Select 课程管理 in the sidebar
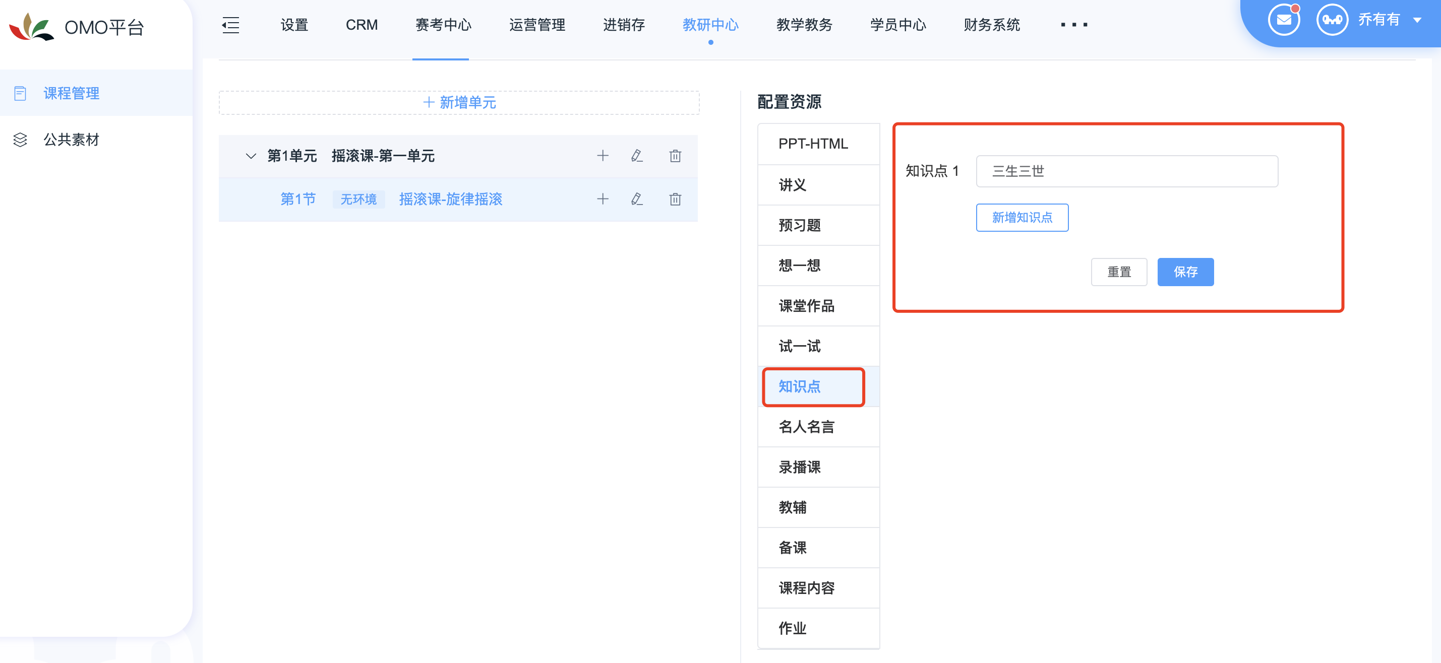1441x663 pixels. point(96,93)
